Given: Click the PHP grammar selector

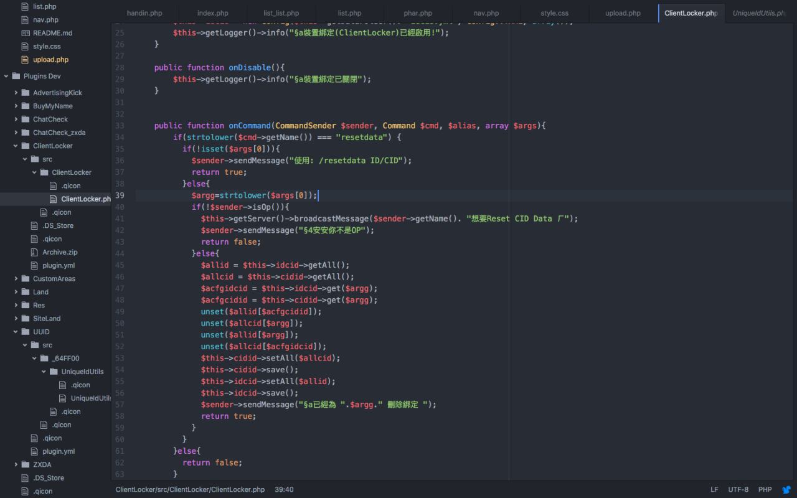Looking at the screenshot, I should coord(765,490).
